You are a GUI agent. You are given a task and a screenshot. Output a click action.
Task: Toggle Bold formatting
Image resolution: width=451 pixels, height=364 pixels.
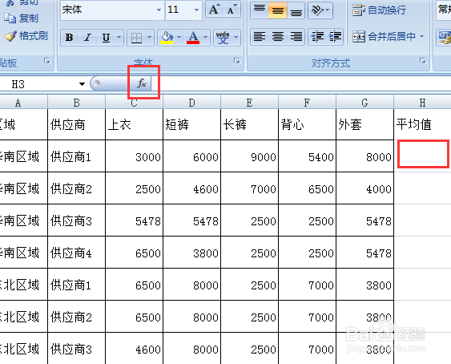pyautogui.click(x=70, y=38)
